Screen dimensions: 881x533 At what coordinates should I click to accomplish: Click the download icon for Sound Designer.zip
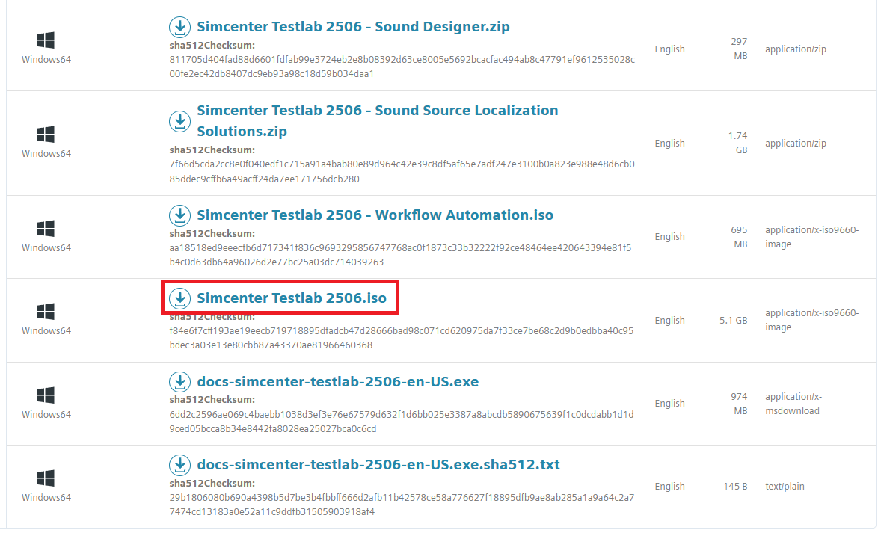(180, 27)
